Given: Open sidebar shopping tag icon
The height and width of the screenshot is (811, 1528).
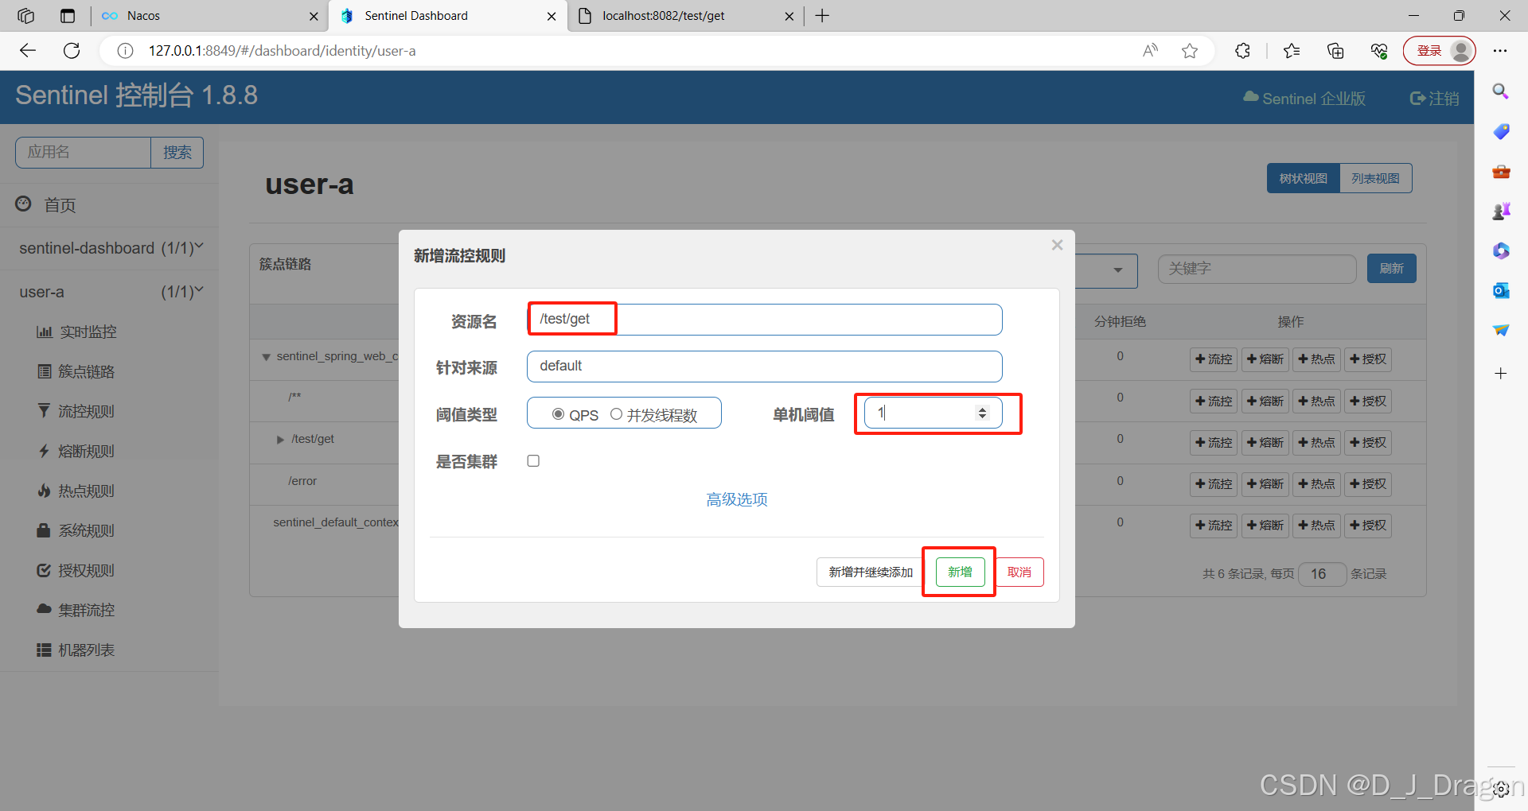Looking at the screenshot, I should coord(1501,131).
